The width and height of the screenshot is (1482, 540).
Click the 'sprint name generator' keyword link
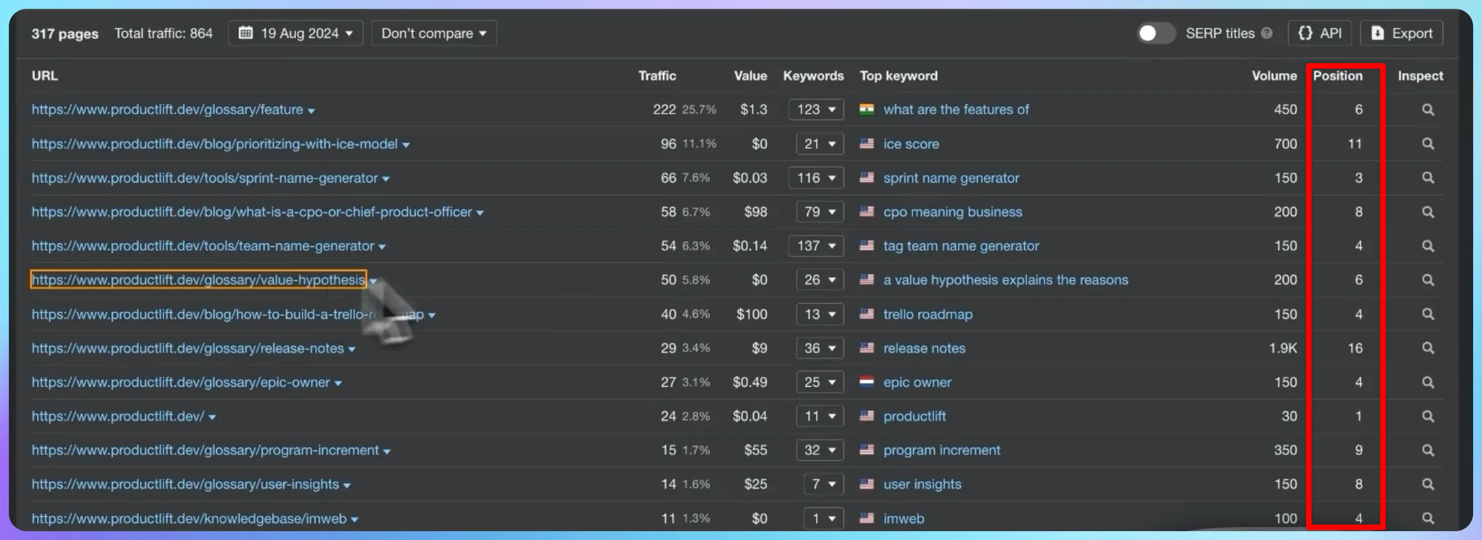point(950,178)
